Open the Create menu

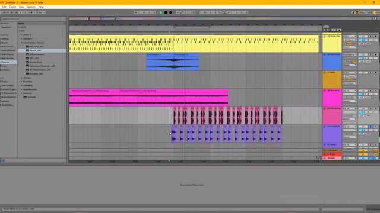(12, 7)
